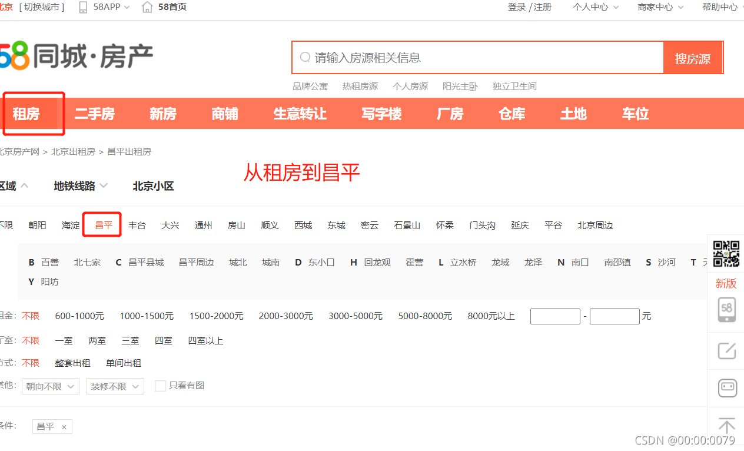Open the 写字楼 tab

tap(382, 114)
